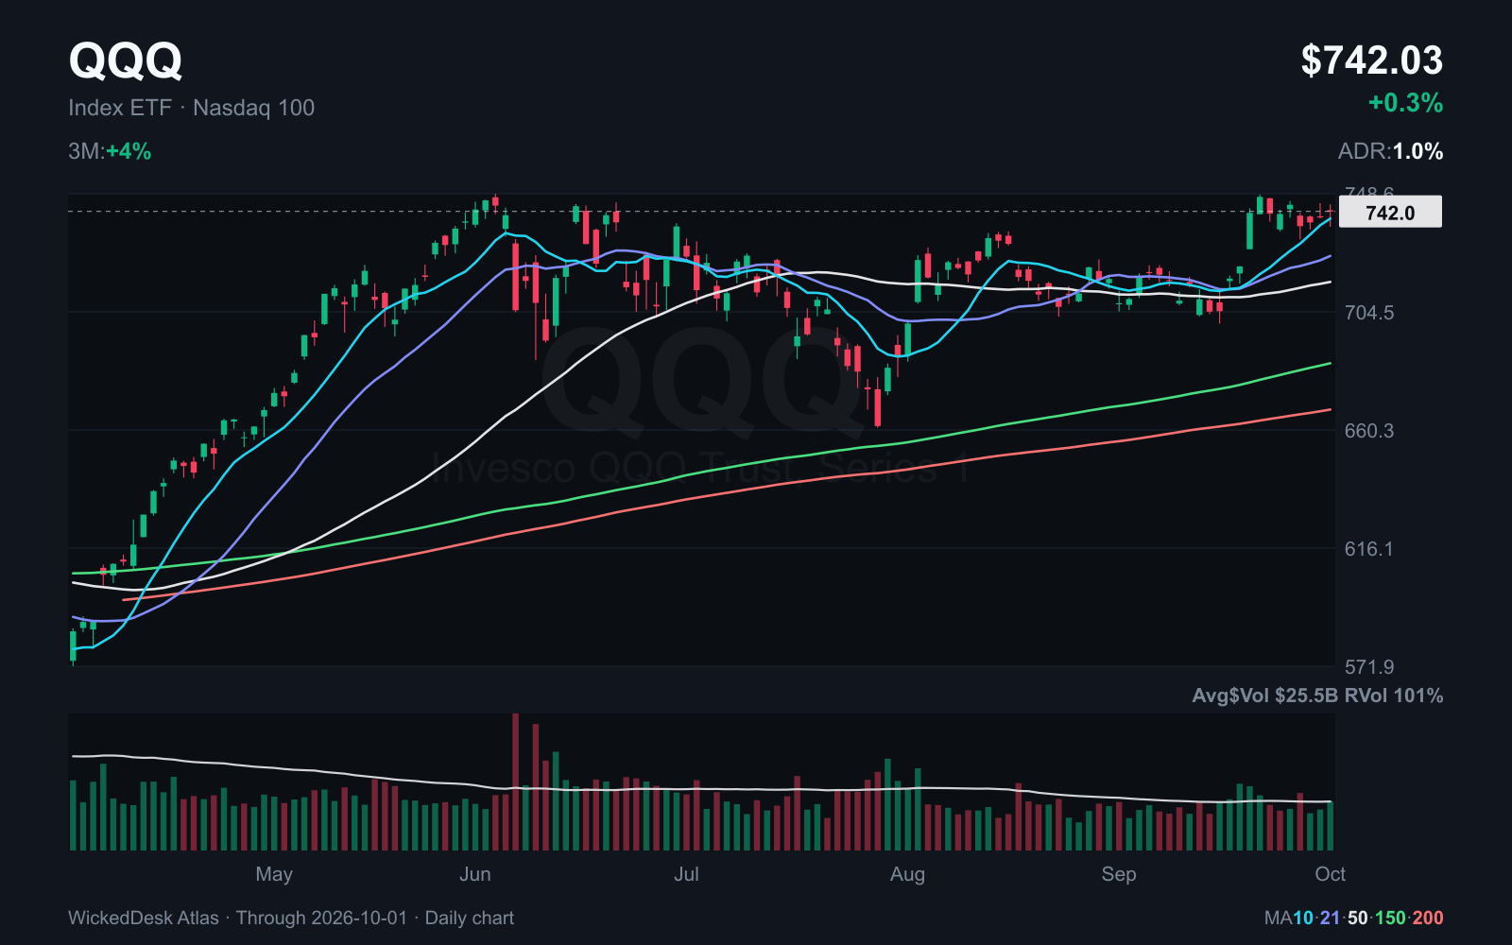Select the 'Index ETF · Nasdaq 100' subtitle
Viewport: 1512px width, 945px height.
pyautogui.click(x=191, y=108)
